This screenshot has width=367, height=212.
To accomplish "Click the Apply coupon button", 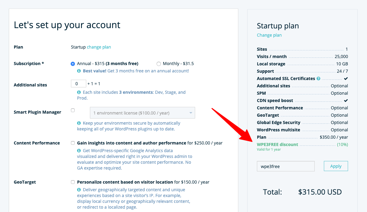I will pyautogui.click(x=336, y=166).
